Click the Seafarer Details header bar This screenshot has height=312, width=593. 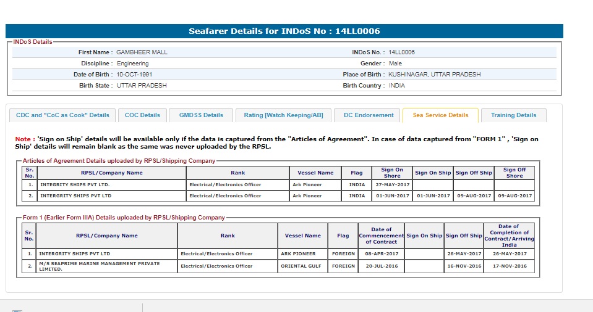click(284, 31)
